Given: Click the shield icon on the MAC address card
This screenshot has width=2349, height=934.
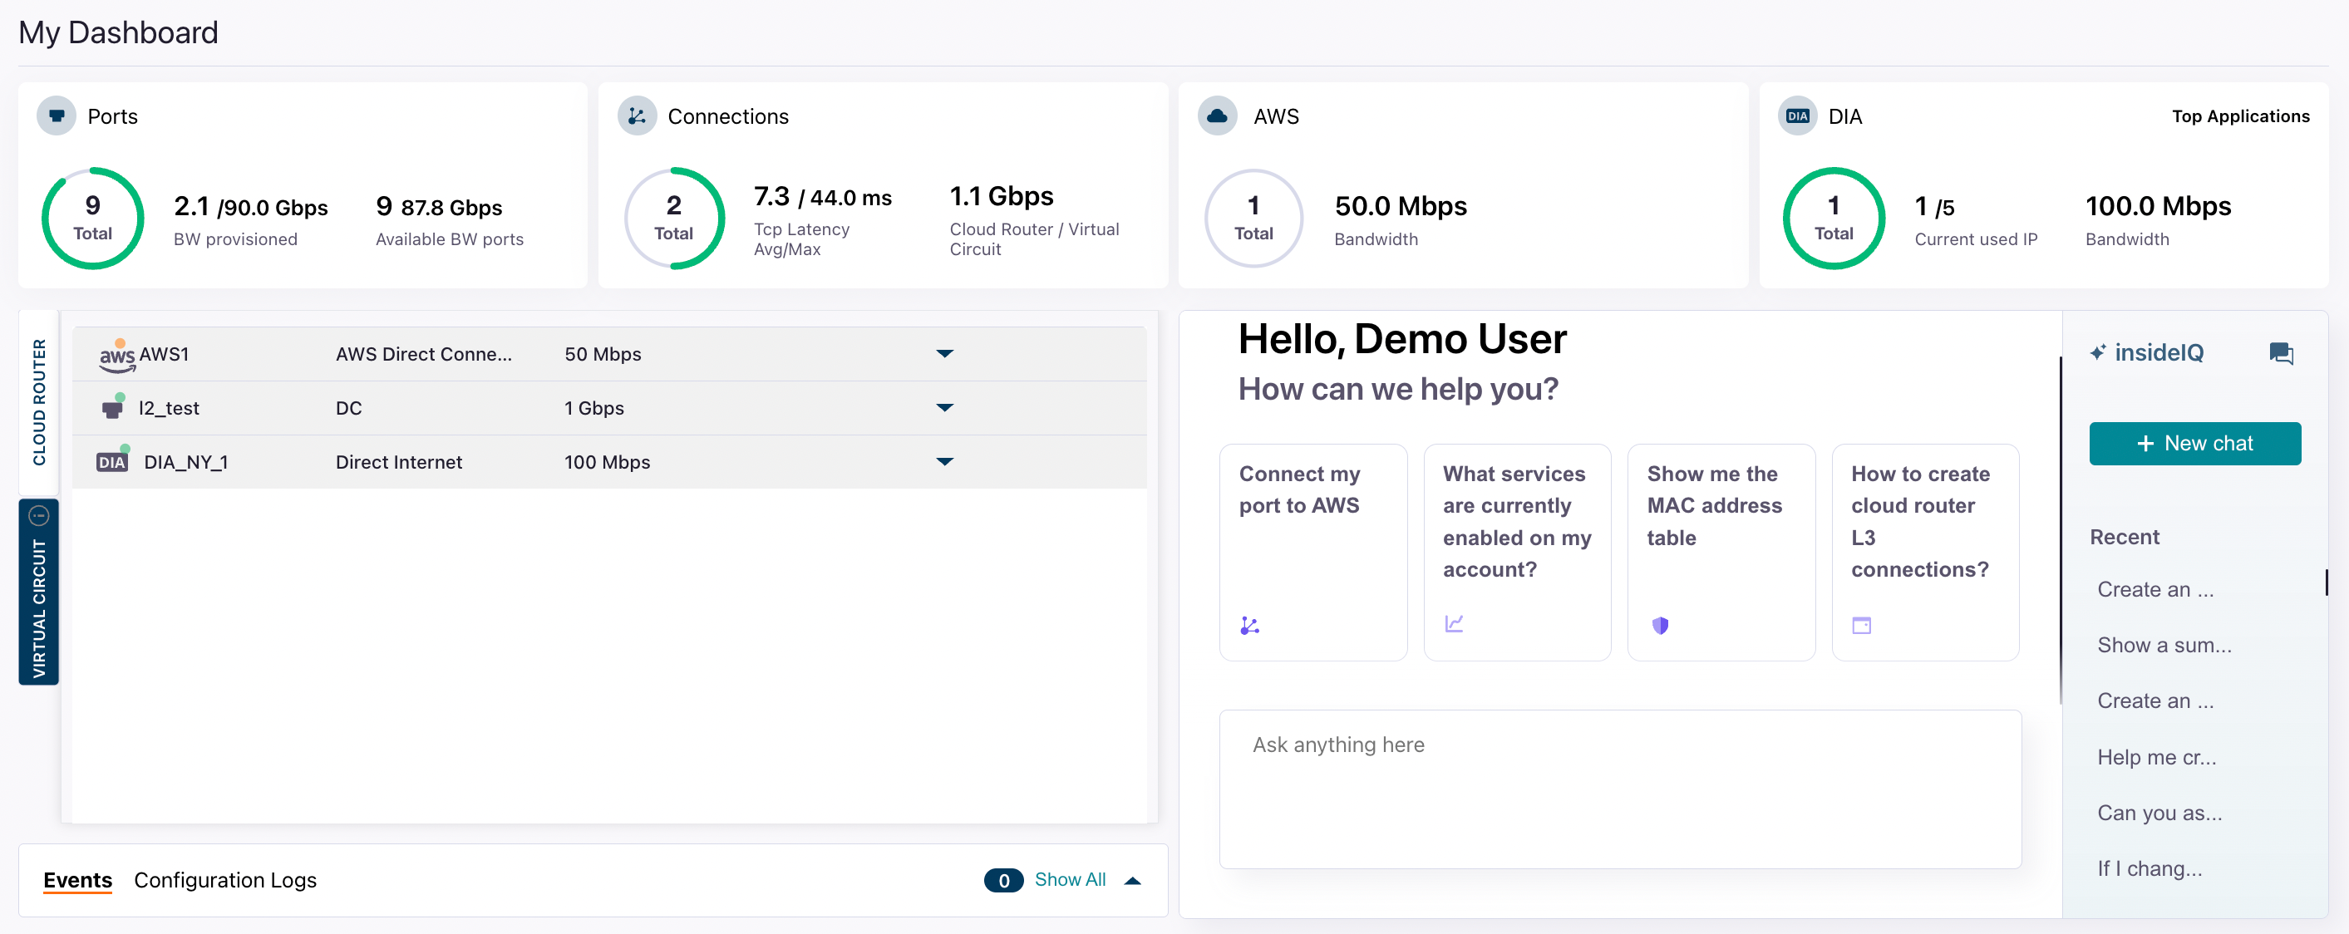Looking at the screenshot, I should (1661, 625).
